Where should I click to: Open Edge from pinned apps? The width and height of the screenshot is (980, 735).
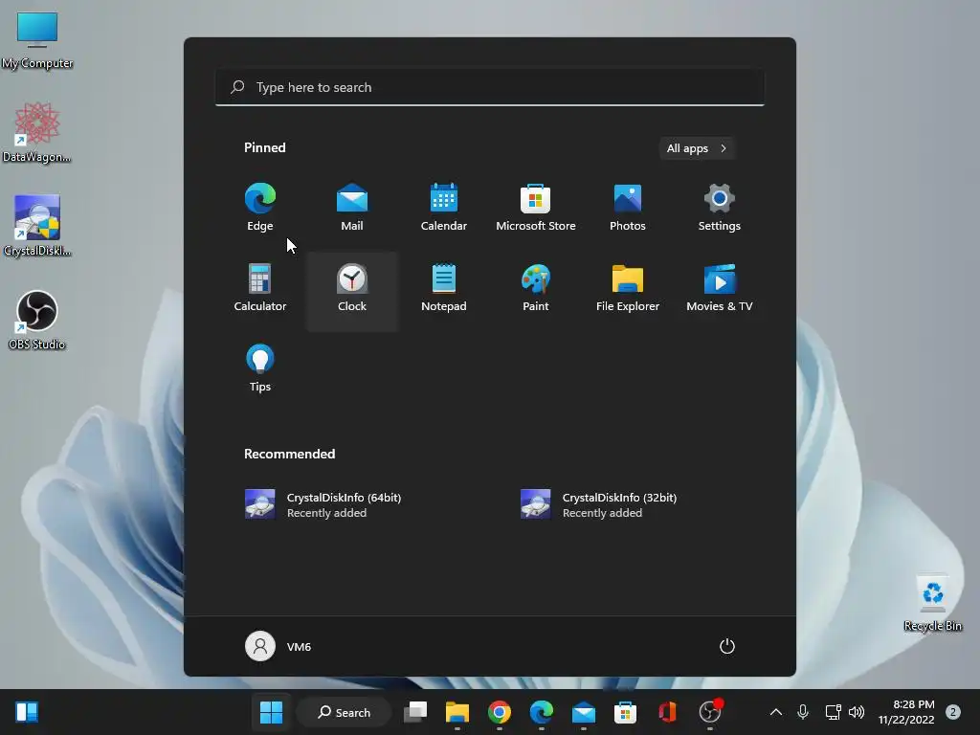click(x=260, y=208)
